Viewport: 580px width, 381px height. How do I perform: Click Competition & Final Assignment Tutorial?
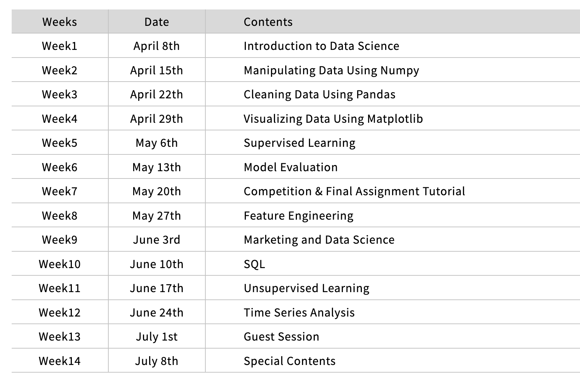(x=355, y=191)
